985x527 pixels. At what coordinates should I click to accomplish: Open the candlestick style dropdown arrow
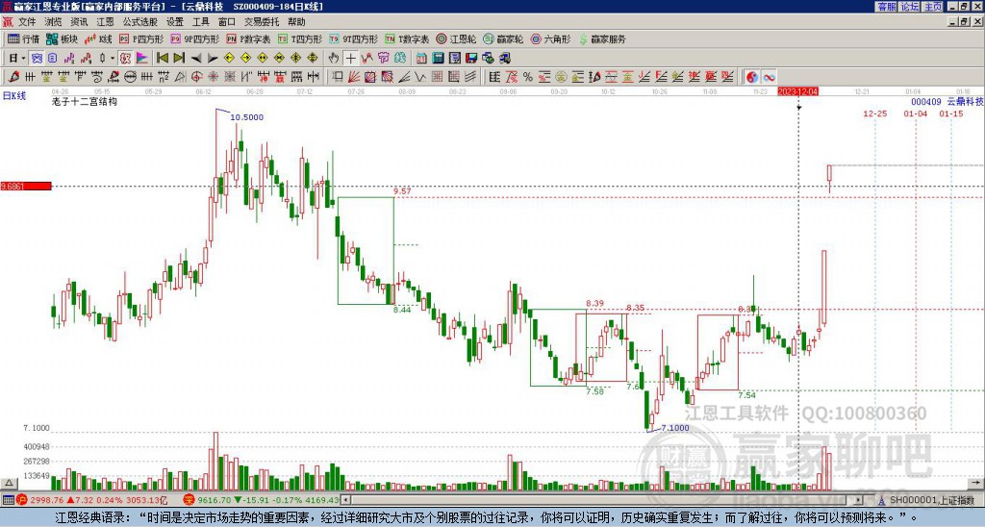pyautogui.click(x=113, y=59)
